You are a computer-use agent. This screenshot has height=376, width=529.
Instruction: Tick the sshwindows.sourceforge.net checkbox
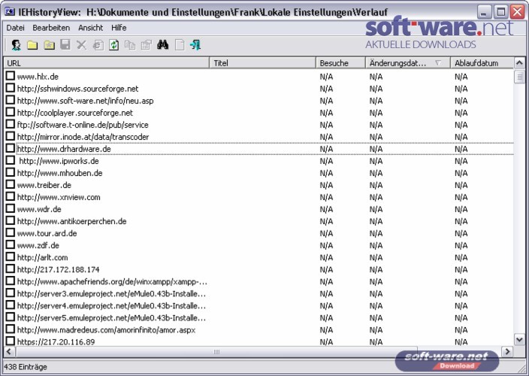11,88
